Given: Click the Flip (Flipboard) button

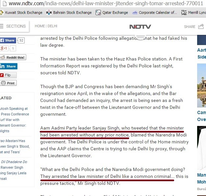Looking at the screenshot, I should [x=8, y=75].
